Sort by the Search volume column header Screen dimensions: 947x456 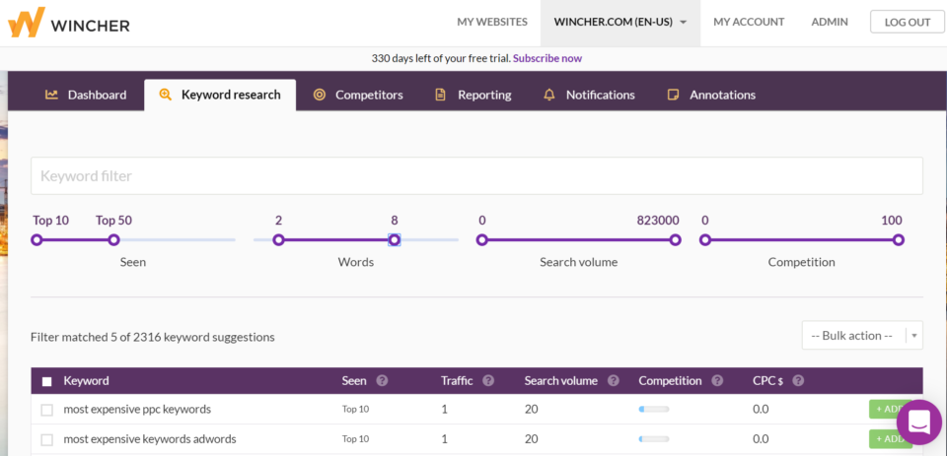(561, 380)
